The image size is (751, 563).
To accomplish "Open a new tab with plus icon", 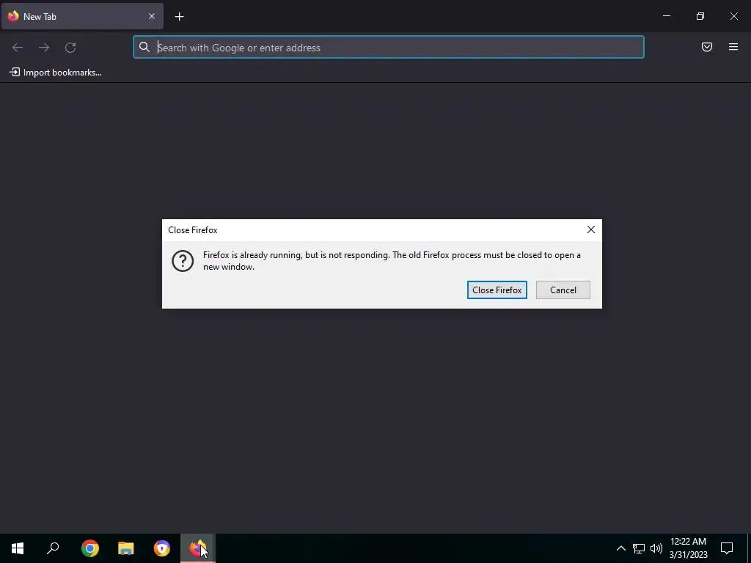I will (x=179, y=17).
